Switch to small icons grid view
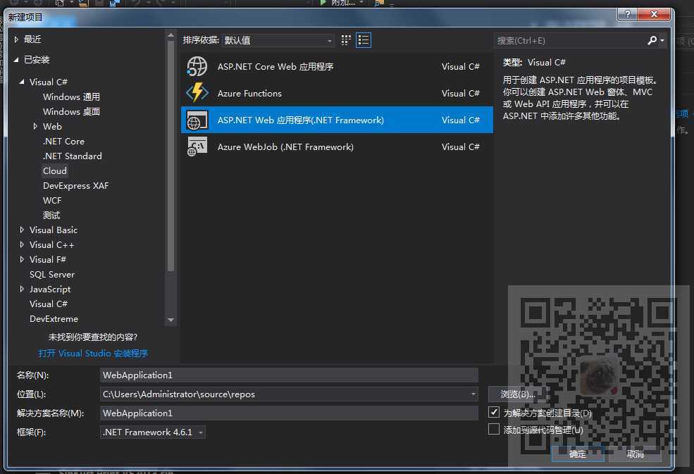694x474 pixels. [346, 40]
